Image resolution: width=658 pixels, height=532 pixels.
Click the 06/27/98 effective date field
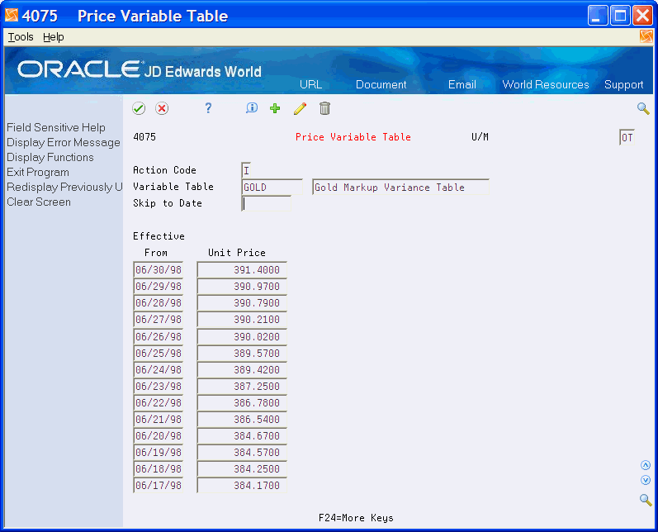(159, 320)
